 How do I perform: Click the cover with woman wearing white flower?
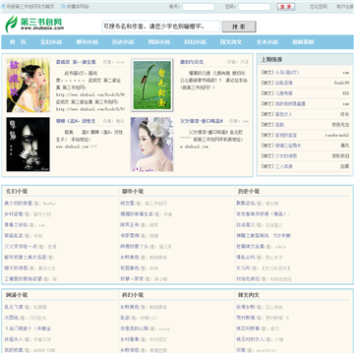[152, 145]
